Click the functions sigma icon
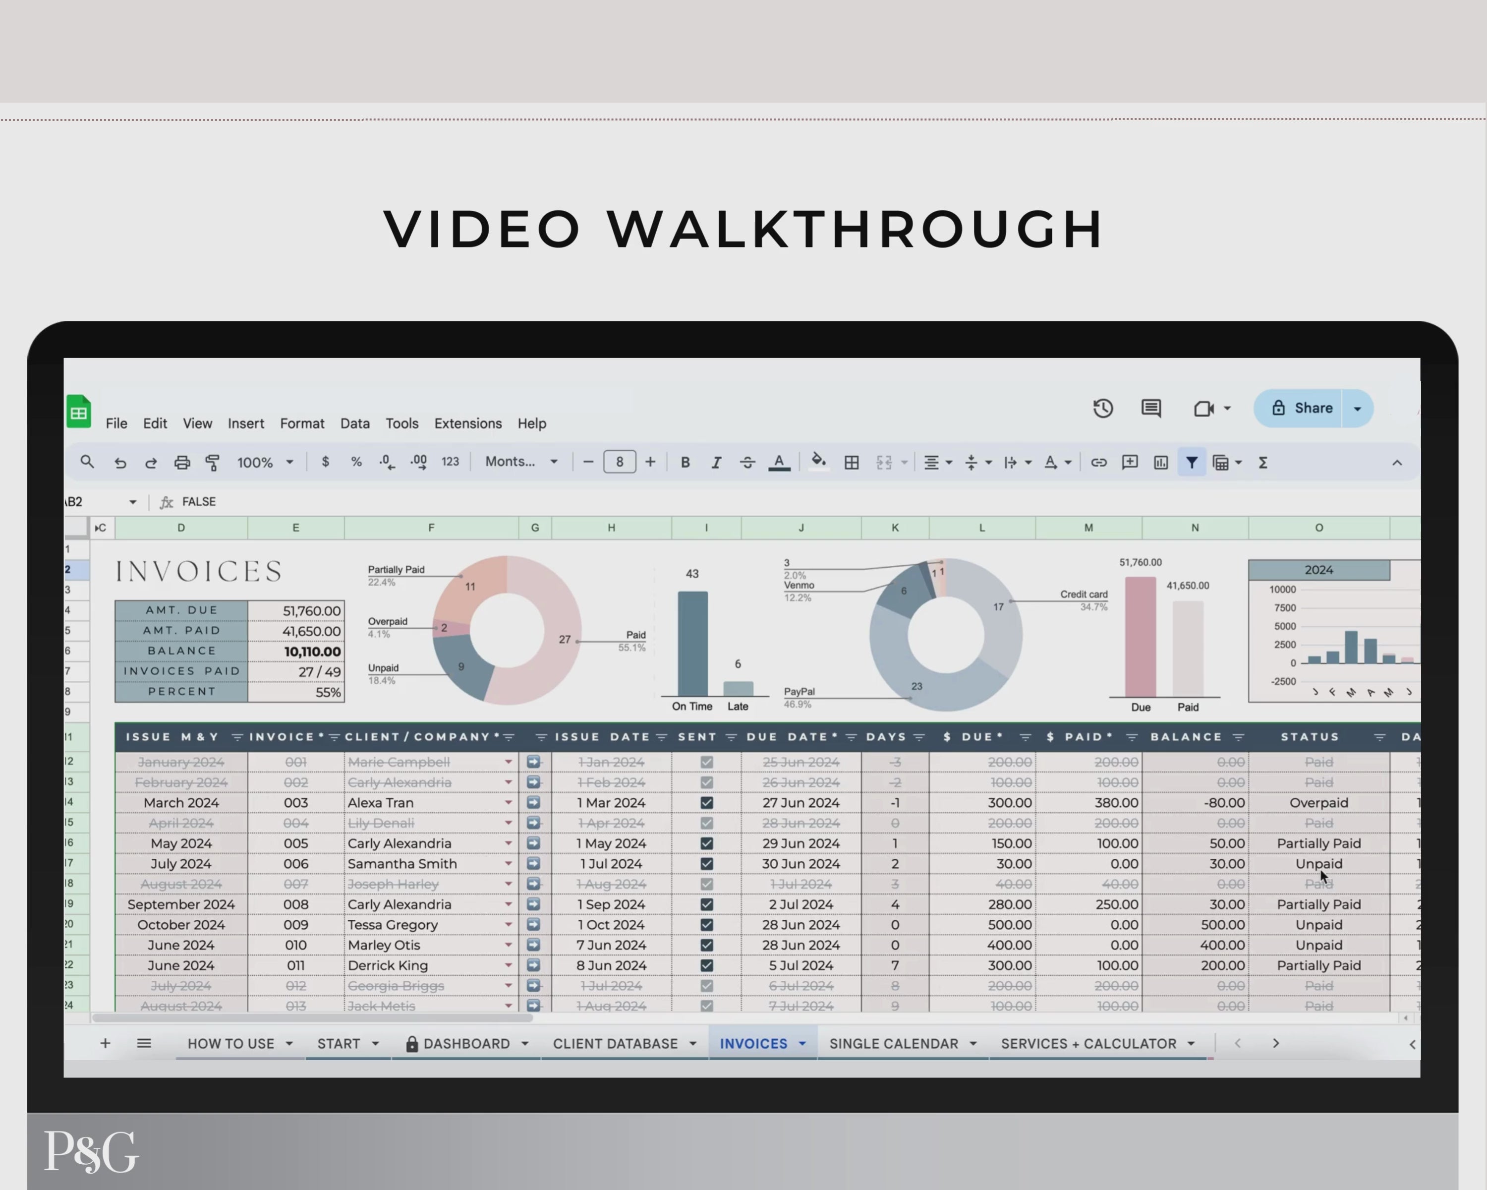Image resolution: width=1487 pixels, height=1190 pixels. (1263, 462)
